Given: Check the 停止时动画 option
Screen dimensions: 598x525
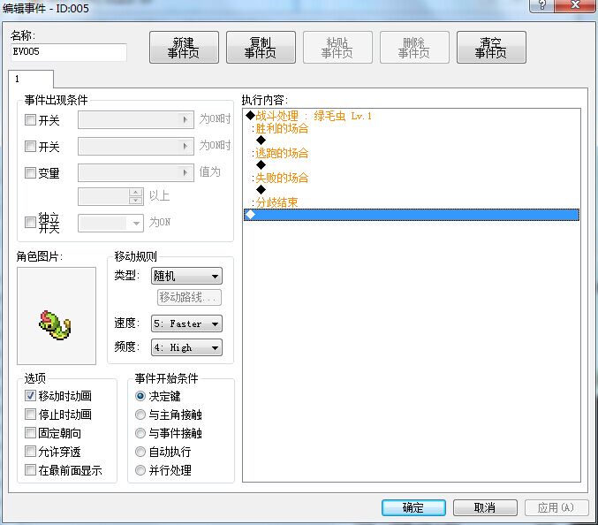Looking at the screenshot, I should 30,414.
